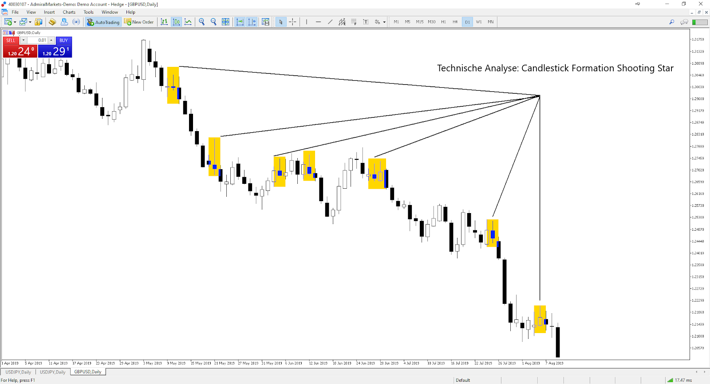Screen dimensions: 710x384
Task: Click the BUY button
Action: click(x=63, y=40)
